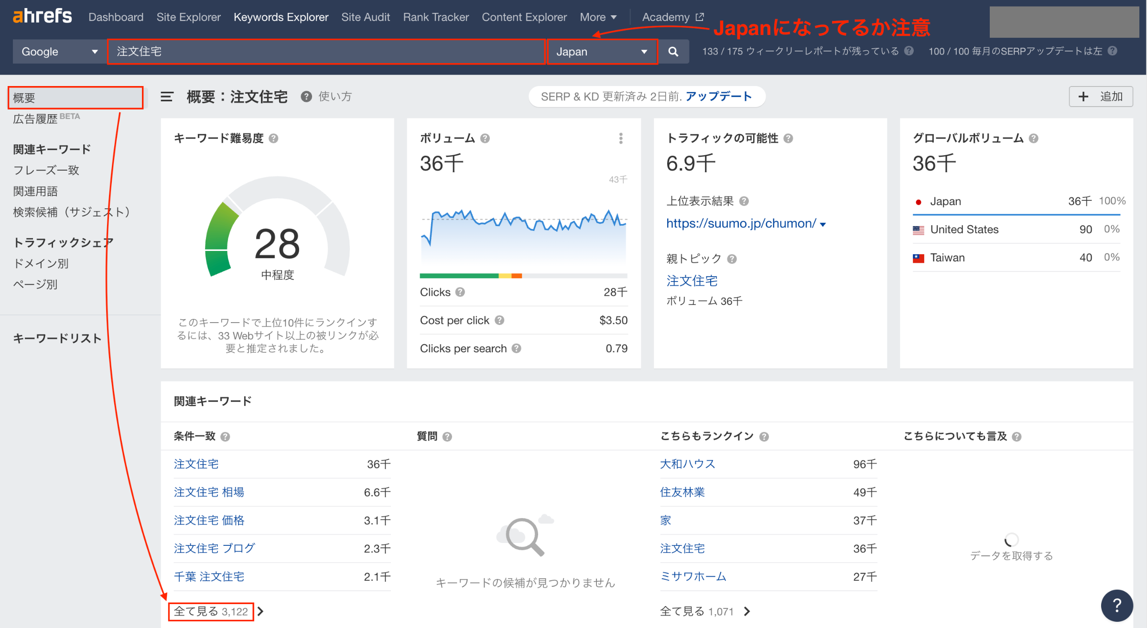1147x628 pixels.
Task: Click help icon beside グローバルボリューム
Action: click(1034, 139)
